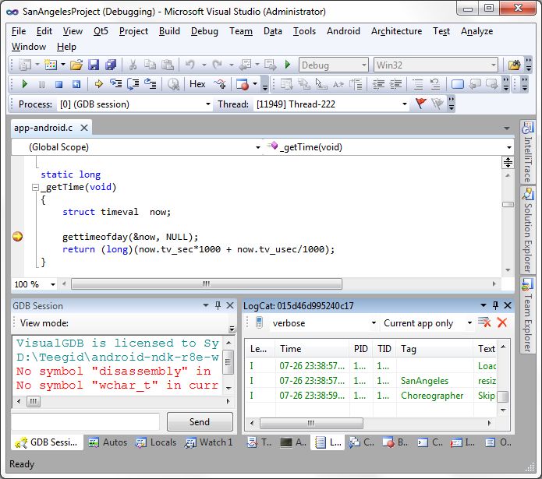Viewport: 542px width, 479px height.
Task: Open the Process GDB session dropdown
Action: (208, 104)
